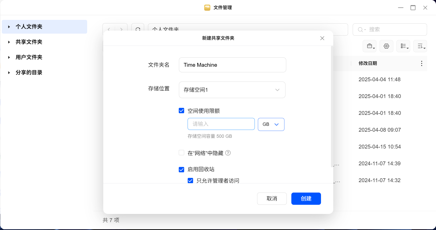The height and width of the screenshot is (230, 436).
Task: Enable 在"网络"中隐藏 checkbox
Action: (x=181, y=153)
